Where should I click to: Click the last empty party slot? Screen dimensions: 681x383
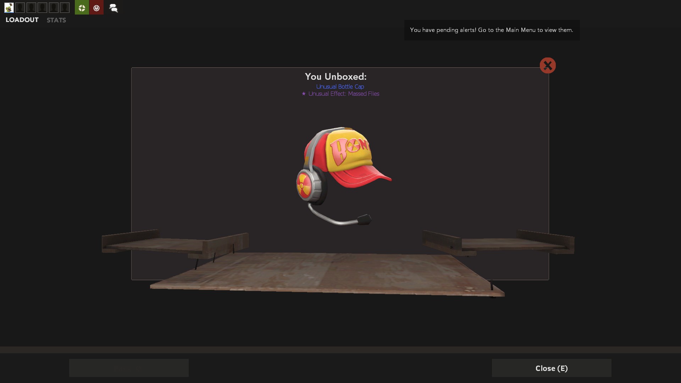click(x=65, y=7)
